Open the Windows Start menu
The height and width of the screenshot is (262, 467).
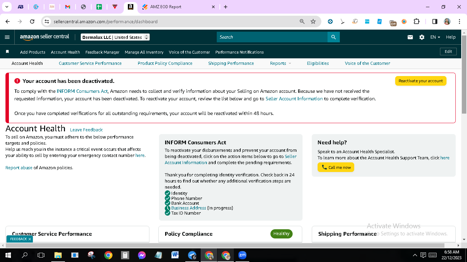pos(8,255)
